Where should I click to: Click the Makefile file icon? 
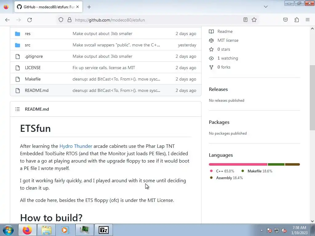click(18, 79)
